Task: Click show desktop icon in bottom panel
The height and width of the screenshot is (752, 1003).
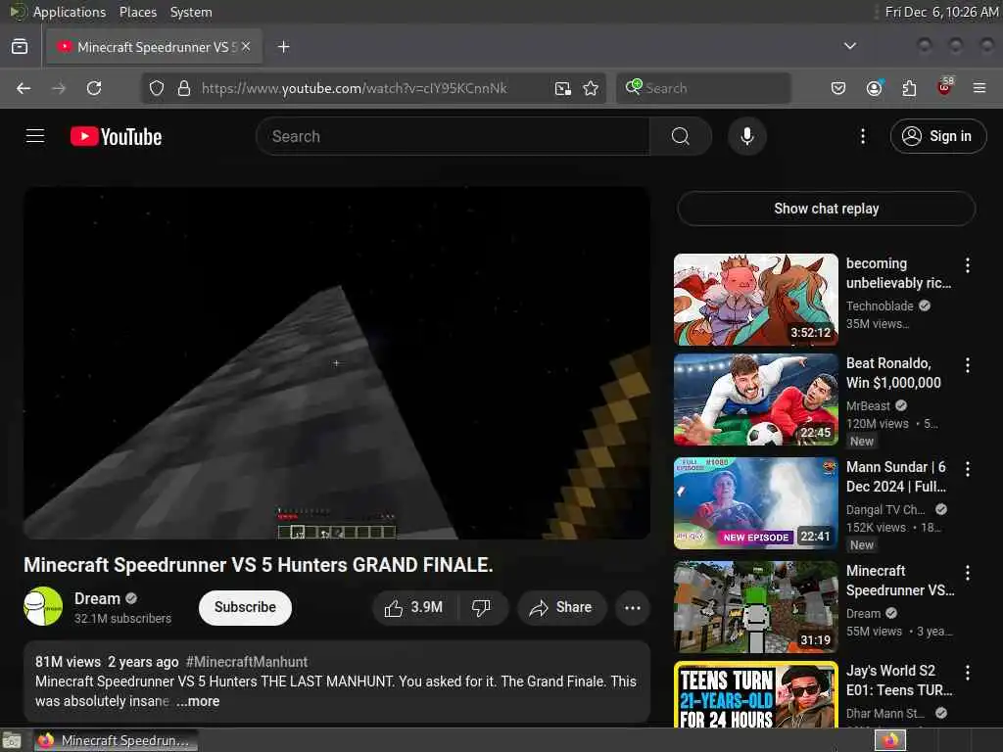Action: (12, 741)
